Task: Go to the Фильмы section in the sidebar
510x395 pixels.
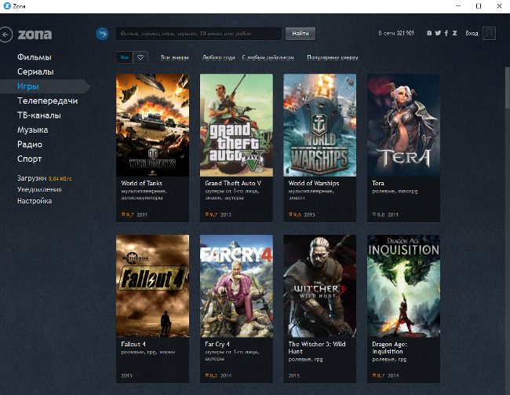Action: (x=35, y=57)
